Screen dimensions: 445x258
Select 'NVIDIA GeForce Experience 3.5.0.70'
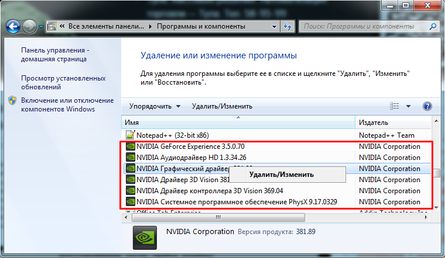click(190, 147)
